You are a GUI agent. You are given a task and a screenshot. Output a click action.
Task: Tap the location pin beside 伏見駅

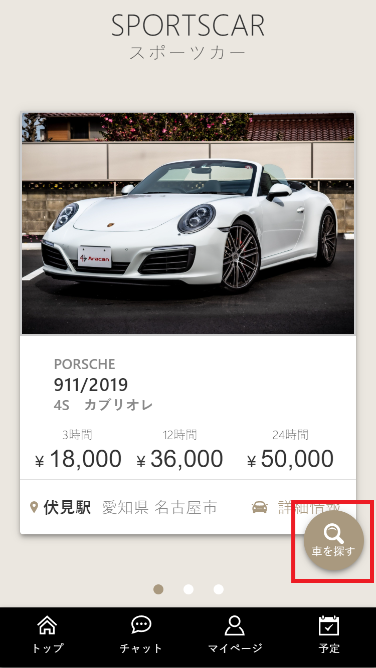[34, 508]
